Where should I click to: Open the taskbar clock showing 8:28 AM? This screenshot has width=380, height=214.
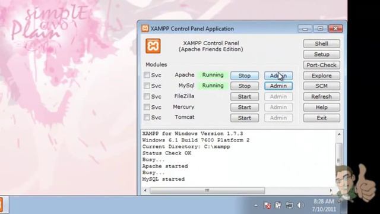pyautogui.click(x=324, y=205)
